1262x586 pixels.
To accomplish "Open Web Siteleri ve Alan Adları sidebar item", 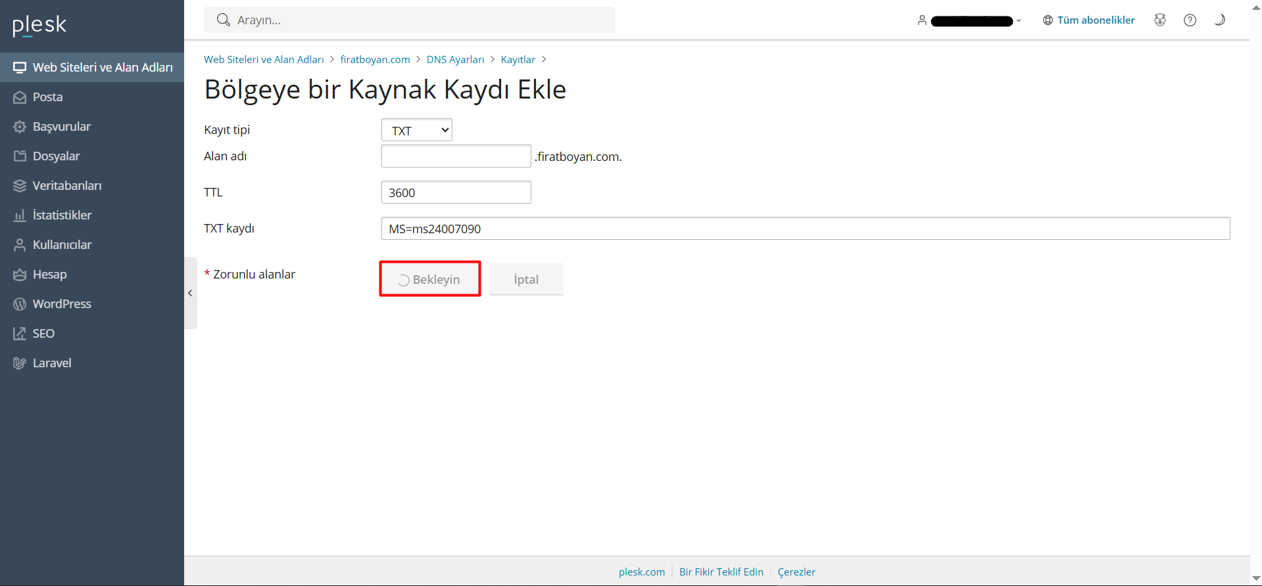I will [92, 67].
